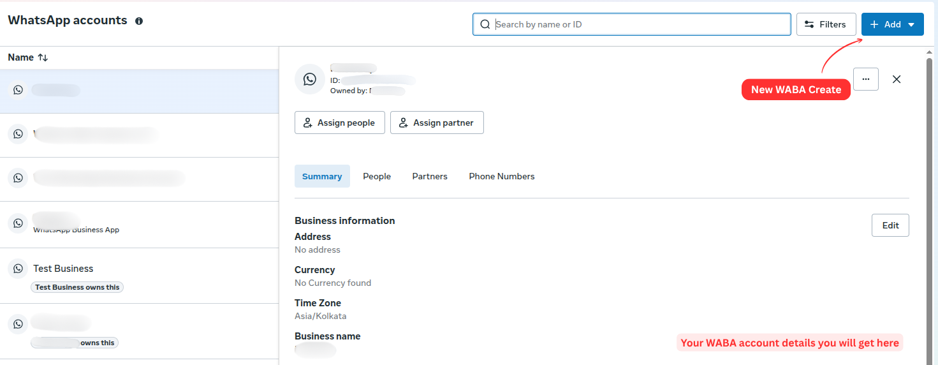Click the Owned by label in header
938x365 pixels.
tap(348, 91)
